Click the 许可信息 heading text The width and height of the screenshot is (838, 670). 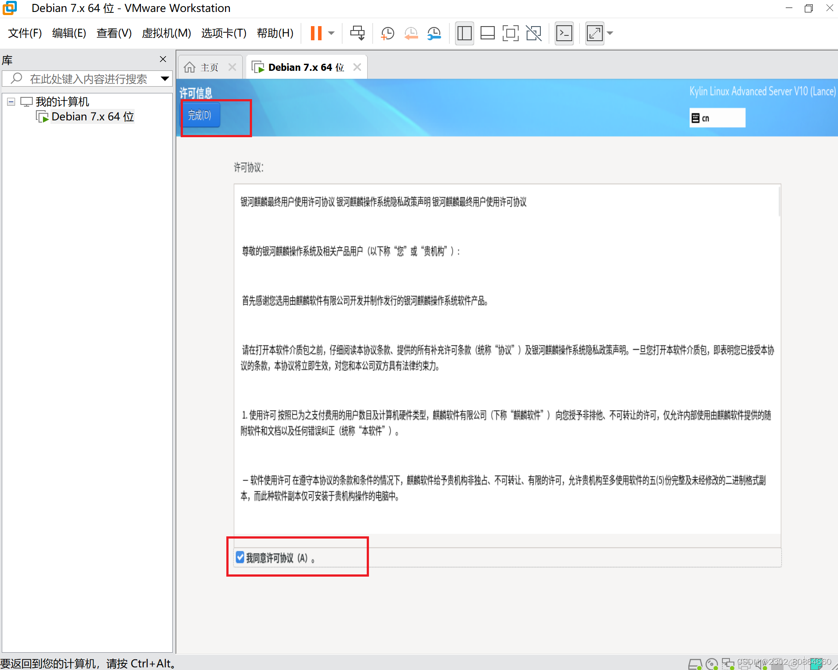pyautogui.click(x=196, y=93)
